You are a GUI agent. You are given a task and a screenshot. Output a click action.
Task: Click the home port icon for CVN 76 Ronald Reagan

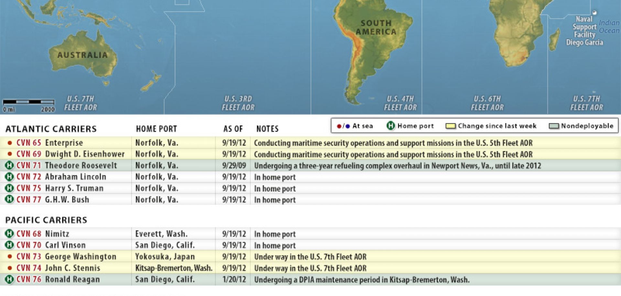point(10,279)
